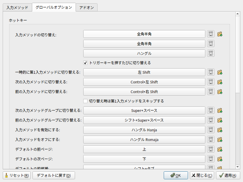Delete the Control+右 Shift hotkey

pyautogui.click(x=211, y=92)
